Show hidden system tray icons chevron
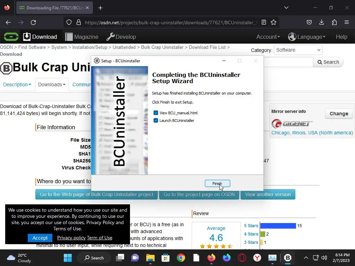This screenshot has height=266, width=355. tap(306, 258)
